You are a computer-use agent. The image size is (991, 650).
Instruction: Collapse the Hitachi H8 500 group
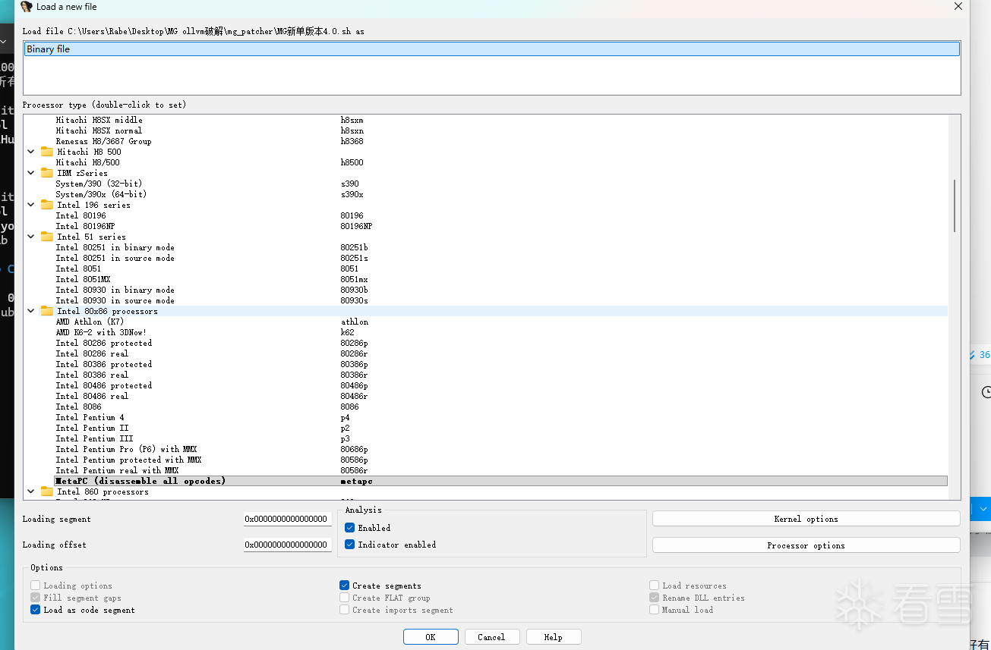pos(31,152)
